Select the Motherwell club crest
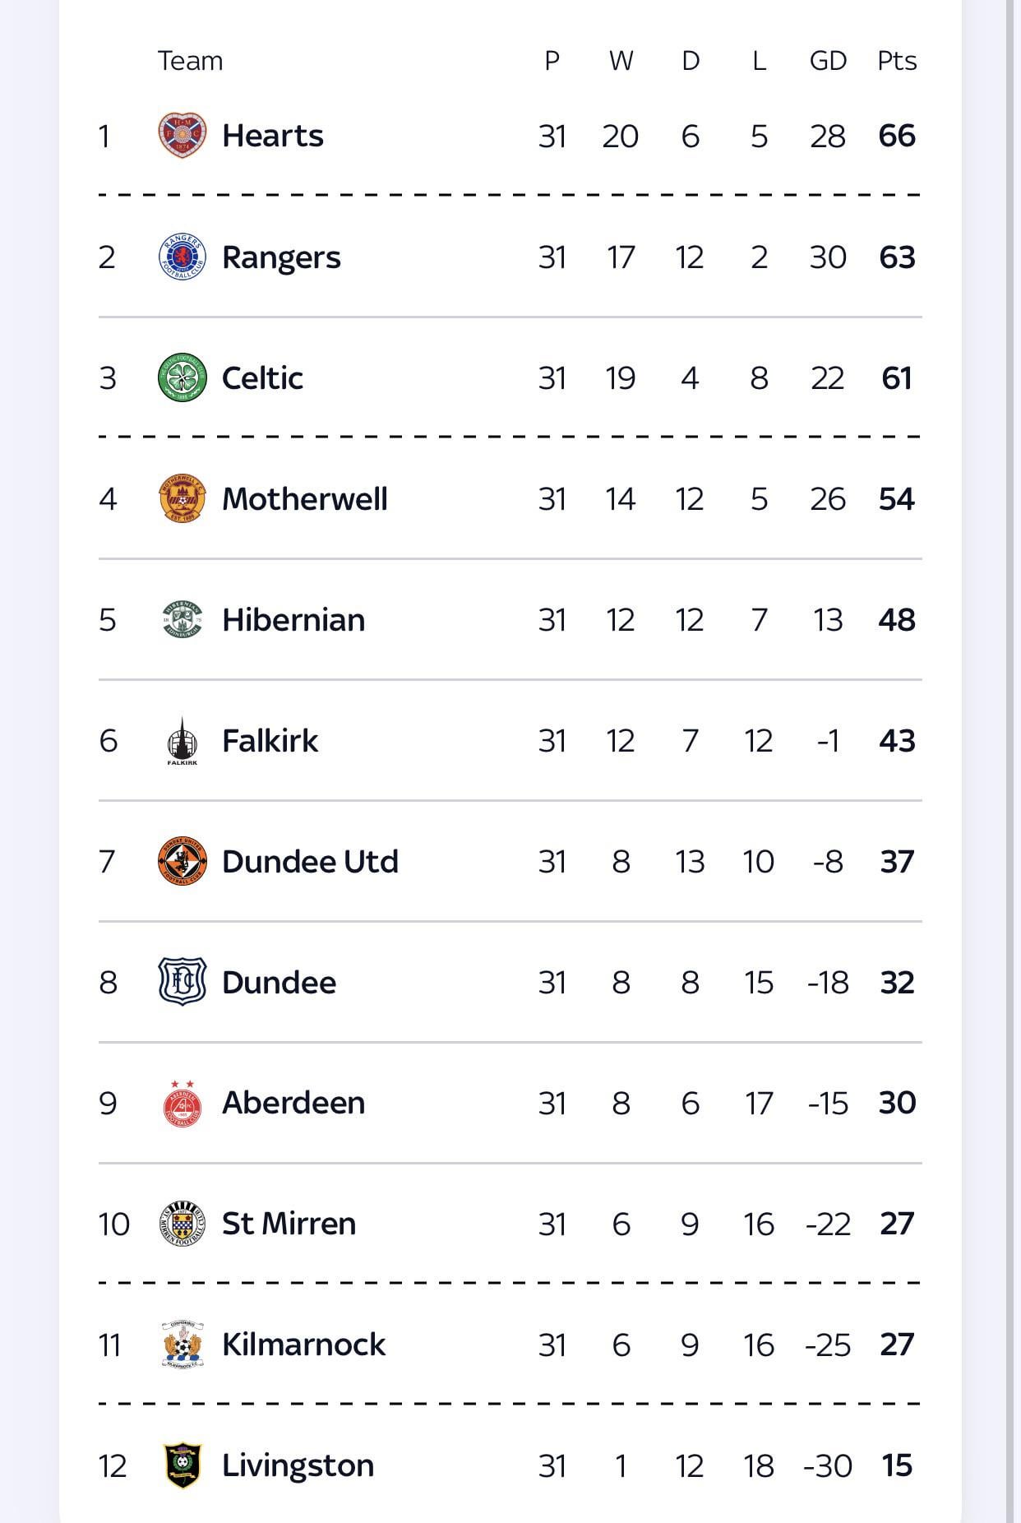 (x=182, y=499)
